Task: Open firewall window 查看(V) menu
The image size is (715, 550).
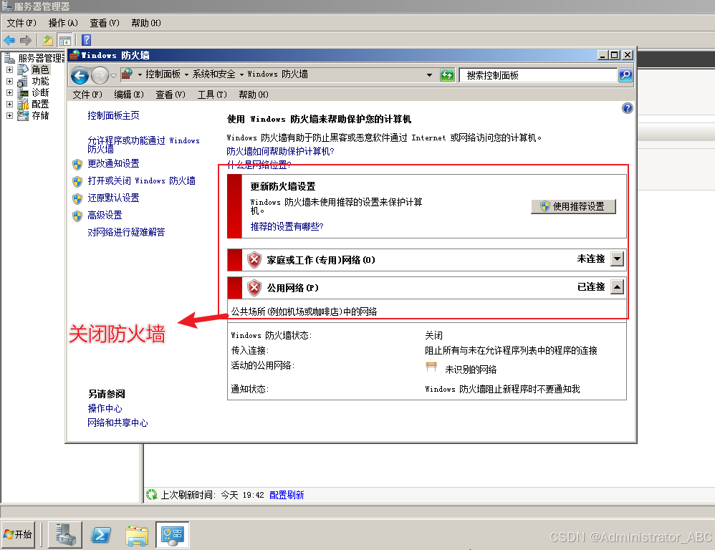Action: click(x=171, y=95)
